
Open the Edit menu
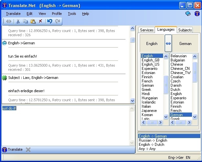tap(30, 14)
